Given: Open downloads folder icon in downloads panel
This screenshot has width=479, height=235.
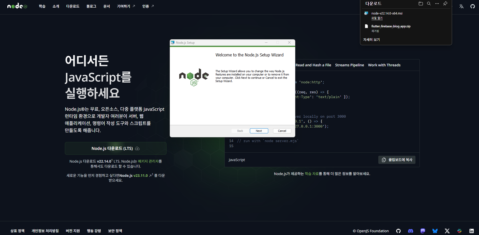Looking at the screenshot, I should point(421,4).
